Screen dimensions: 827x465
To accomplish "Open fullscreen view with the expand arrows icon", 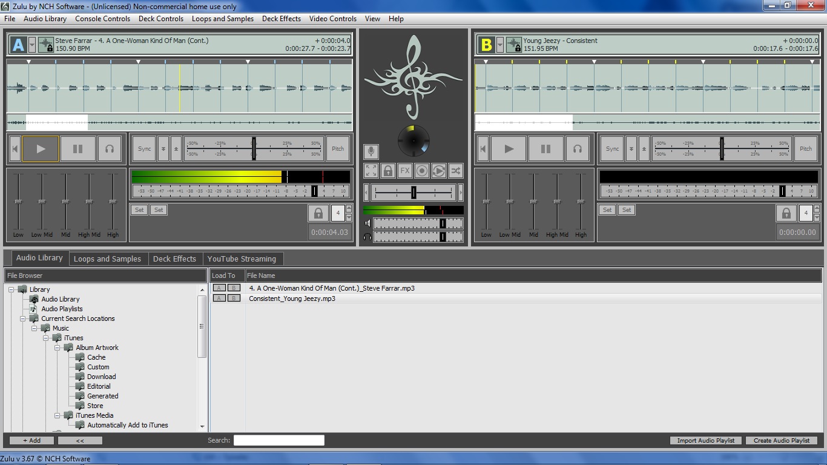I will 371,171.
